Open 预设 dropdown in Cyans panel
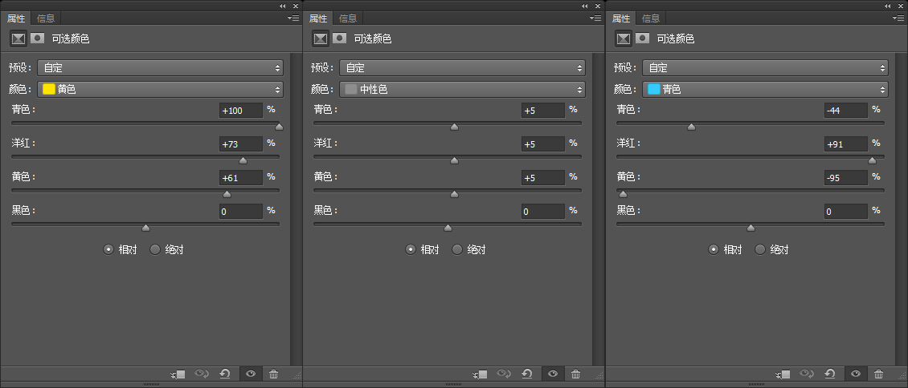The image size is (908, 388). tap(766, 67)
